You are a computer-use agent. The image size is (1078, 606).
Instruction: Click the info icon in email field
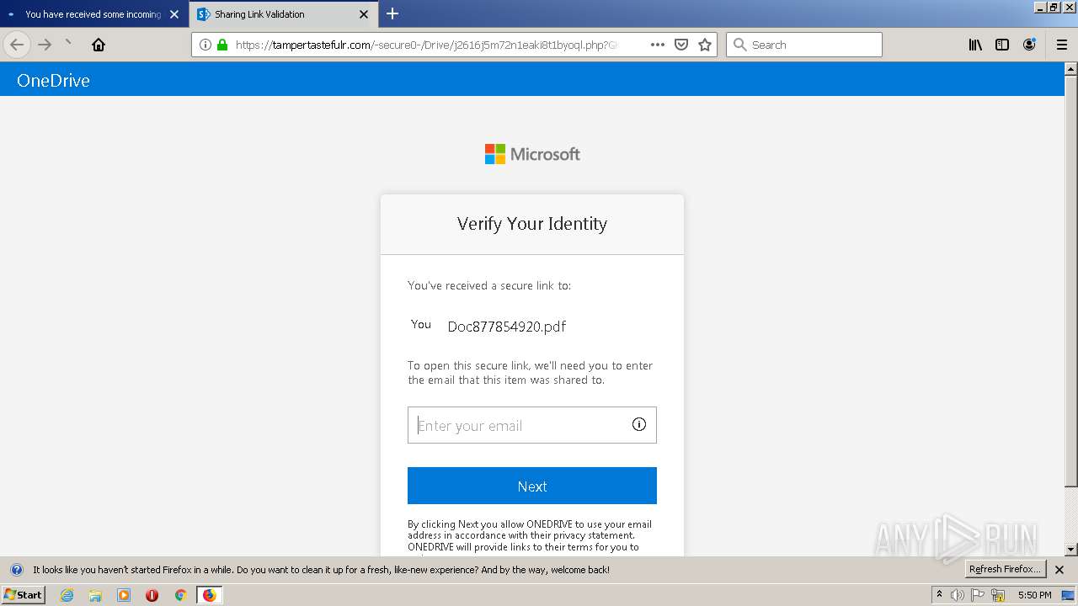tap(639, 424)
